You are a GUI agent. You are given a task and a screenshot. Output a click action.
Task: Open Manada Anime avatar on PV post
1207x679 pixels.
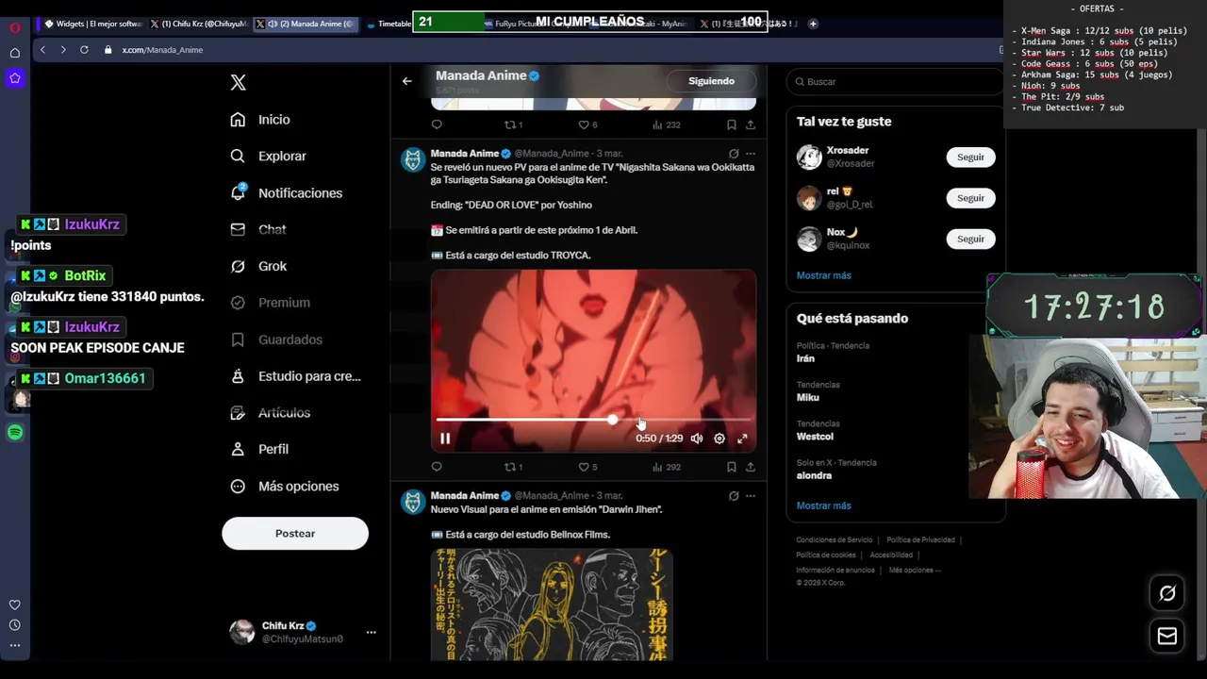tap(413, 160)
